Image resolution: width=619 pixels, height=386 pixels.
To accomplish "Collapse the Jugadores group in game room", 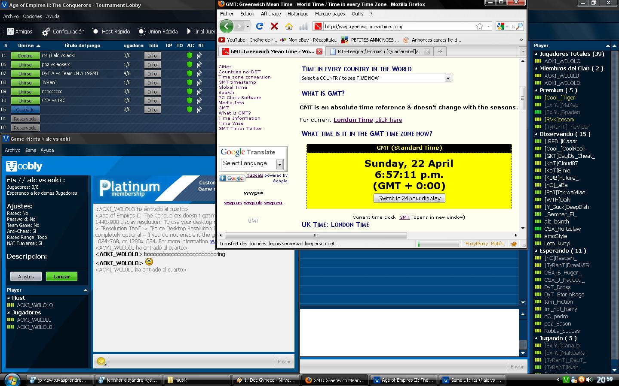I will pyautogui.click(x=9, y=313).
